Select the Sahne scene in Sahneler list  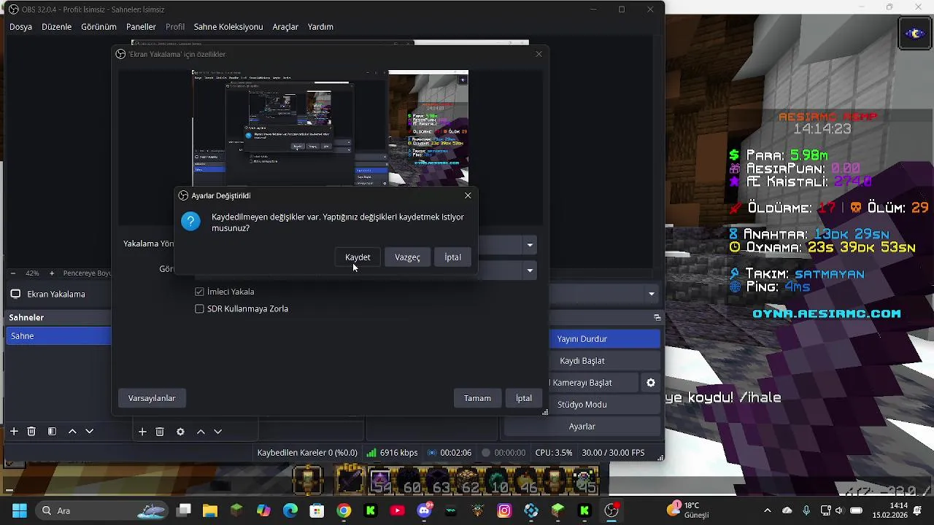coord(58,336)
